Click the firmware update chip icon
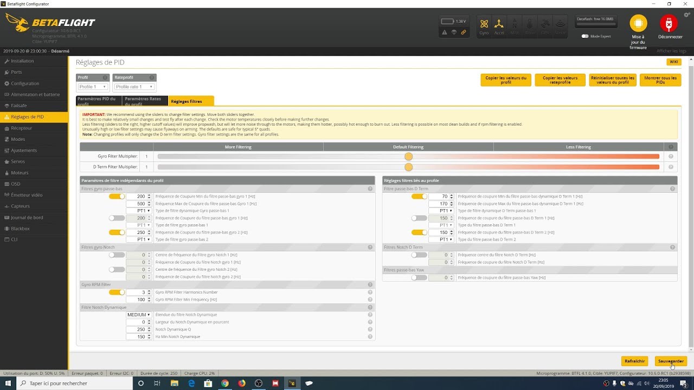The width and height of the screenshot is (694, 390). (x=638, y=24)
